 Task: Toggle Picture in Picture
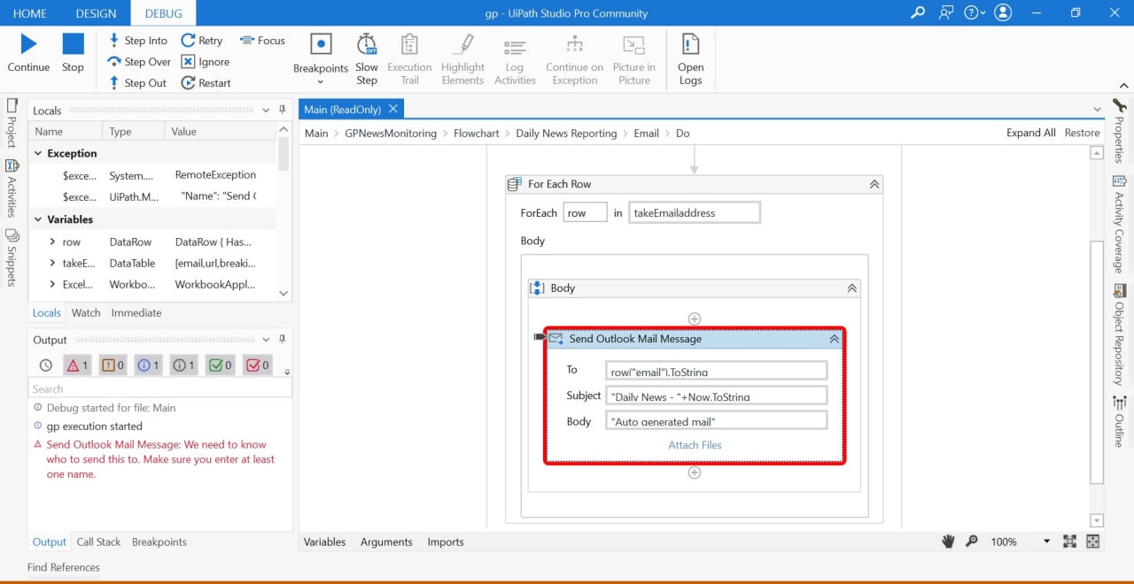click(x=634, y=58)
